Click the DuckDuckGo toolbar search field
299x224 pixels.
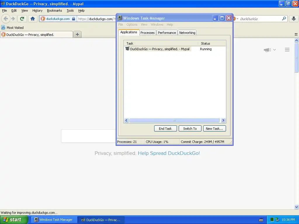pos(260,19)
